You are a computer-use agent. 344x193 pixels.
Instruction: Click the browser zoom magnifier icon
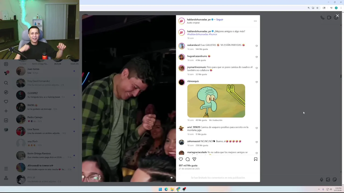(x=309, y=8)
